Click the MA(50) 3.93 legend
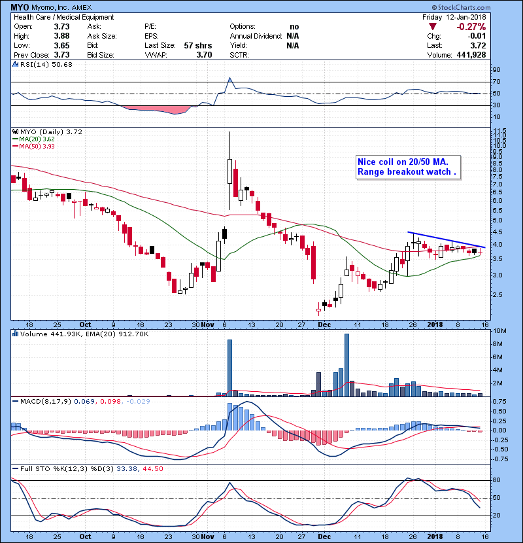This screenshot has width=523, height=543. point(33,146)
